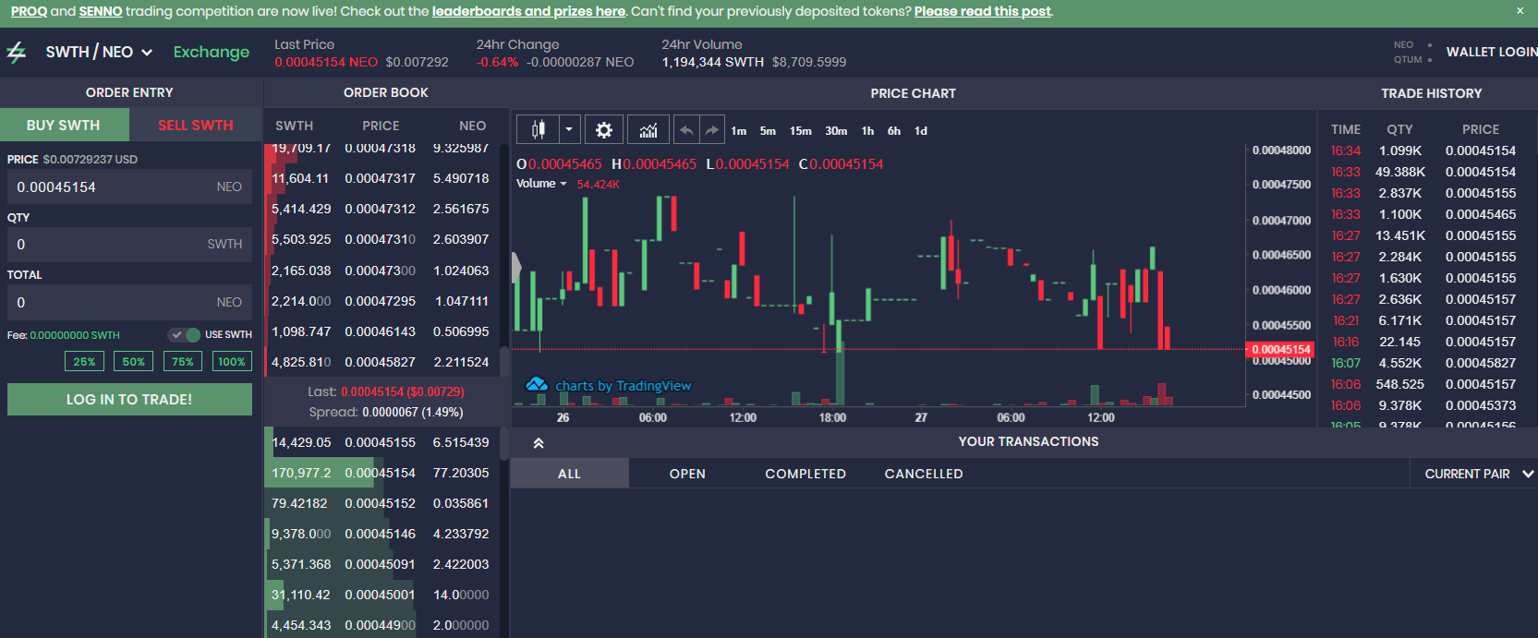This screenshot has width=1538, height=638.
Task: Click the PRICE input field
Action: point(129,187)
